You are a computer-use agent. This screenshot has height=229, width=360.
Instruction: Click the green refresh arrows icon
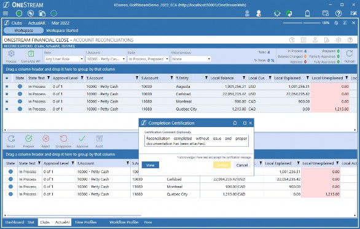click(289, 14)
